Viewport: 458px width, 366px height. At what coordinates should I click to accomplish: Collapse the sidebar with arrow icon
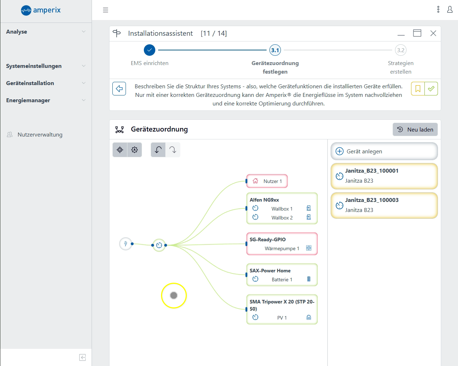click(83, 357)
